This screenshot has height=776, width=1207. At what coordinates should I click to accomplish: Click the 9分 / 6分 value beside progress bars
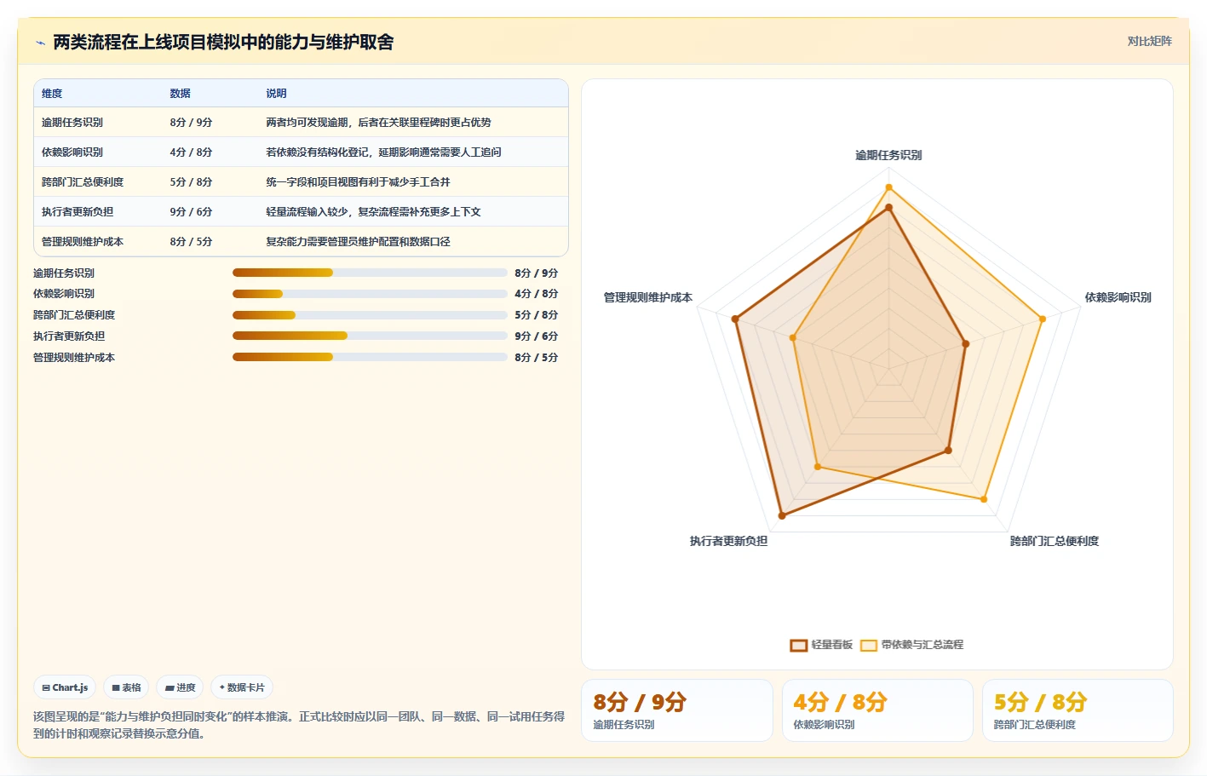tap(536, 336)
